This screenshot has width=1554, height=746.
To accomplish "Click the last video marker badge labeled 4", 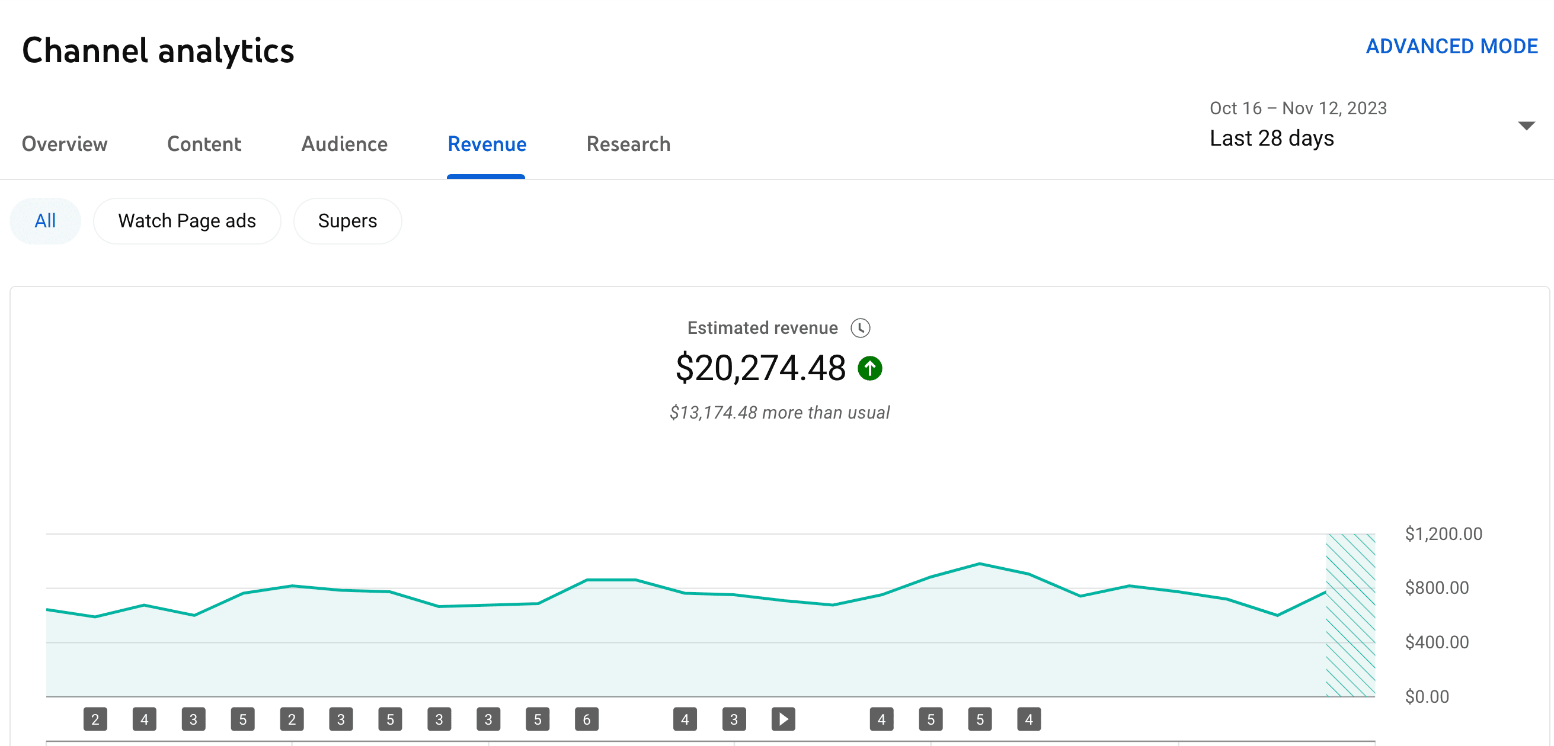I will point(1028,719).
